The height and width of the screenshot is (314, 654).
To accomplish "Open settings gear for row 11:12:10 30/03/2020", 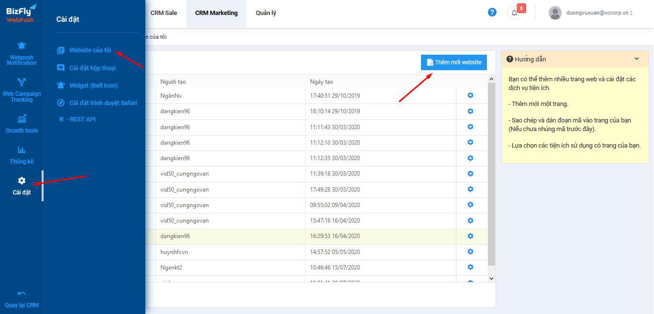I will (x=470, y=142).
